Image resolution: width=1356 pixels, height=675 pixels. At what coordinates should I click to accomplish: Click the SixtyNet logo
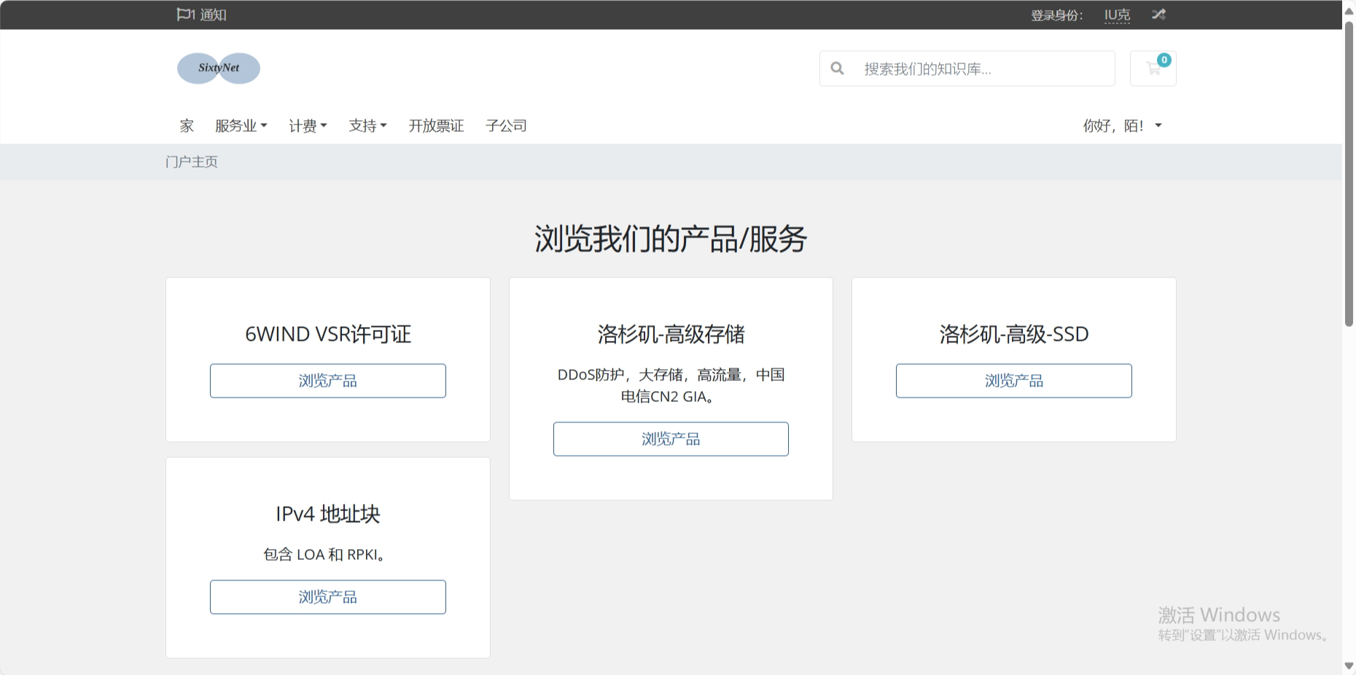[x=218, y=68]
